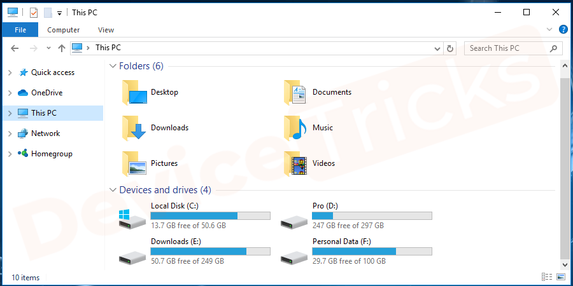Viewport: 573px width, 286px height.
Task: Open the Recent locations dropdown
Action: tap(48, 48)
